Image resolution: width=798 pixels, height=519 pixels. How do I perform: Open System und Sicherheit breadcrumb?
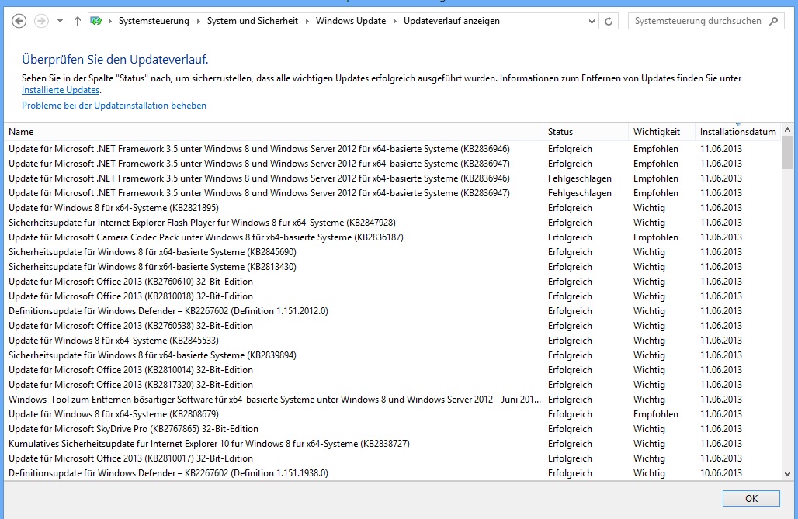(252, 21)
